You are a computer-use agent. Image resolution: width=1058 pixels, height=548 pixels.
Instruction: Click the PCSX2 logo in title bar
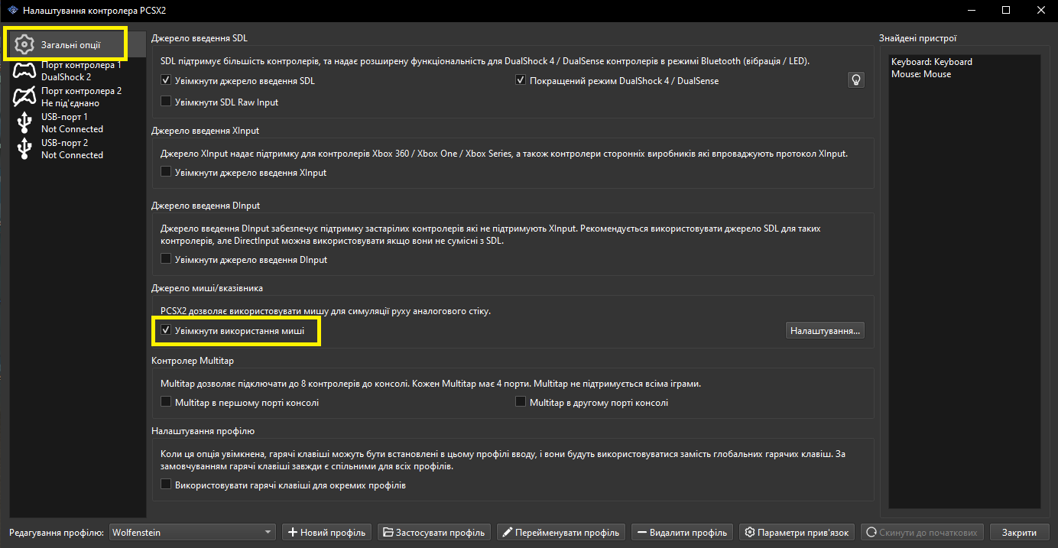point(11,11)
